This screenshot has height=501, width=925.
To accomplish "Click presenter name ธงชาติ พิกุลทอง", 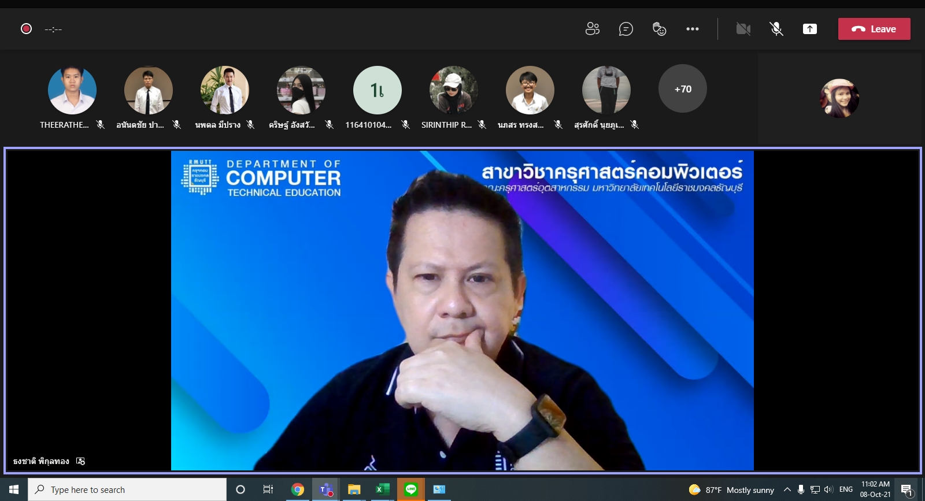I will click(x=41, y=461).
